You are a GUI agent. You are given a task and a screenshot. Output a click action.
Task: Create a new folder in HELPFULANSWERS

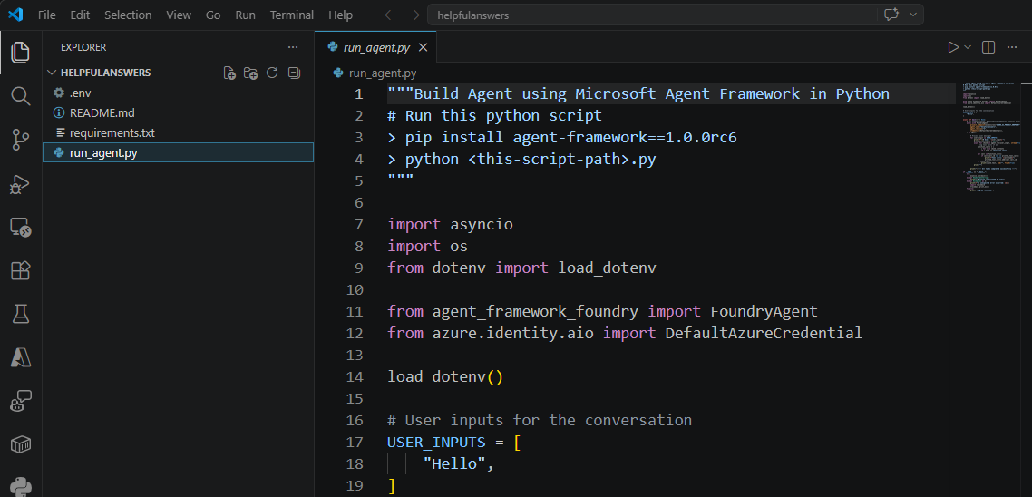(x=250, y=73)
